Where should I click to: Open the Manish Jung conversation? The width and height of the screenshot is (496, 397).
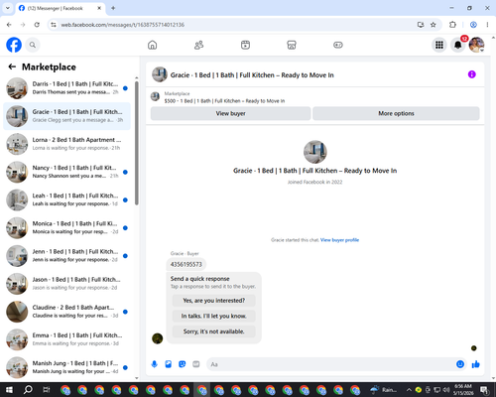tap(66, 367)
